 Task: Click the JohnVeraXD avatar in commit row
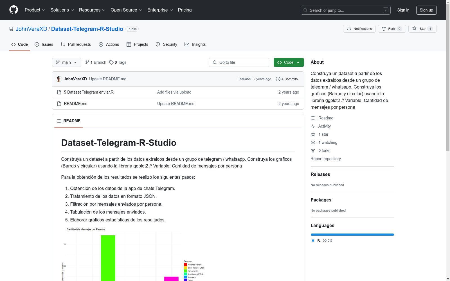(x=59, y=79)
